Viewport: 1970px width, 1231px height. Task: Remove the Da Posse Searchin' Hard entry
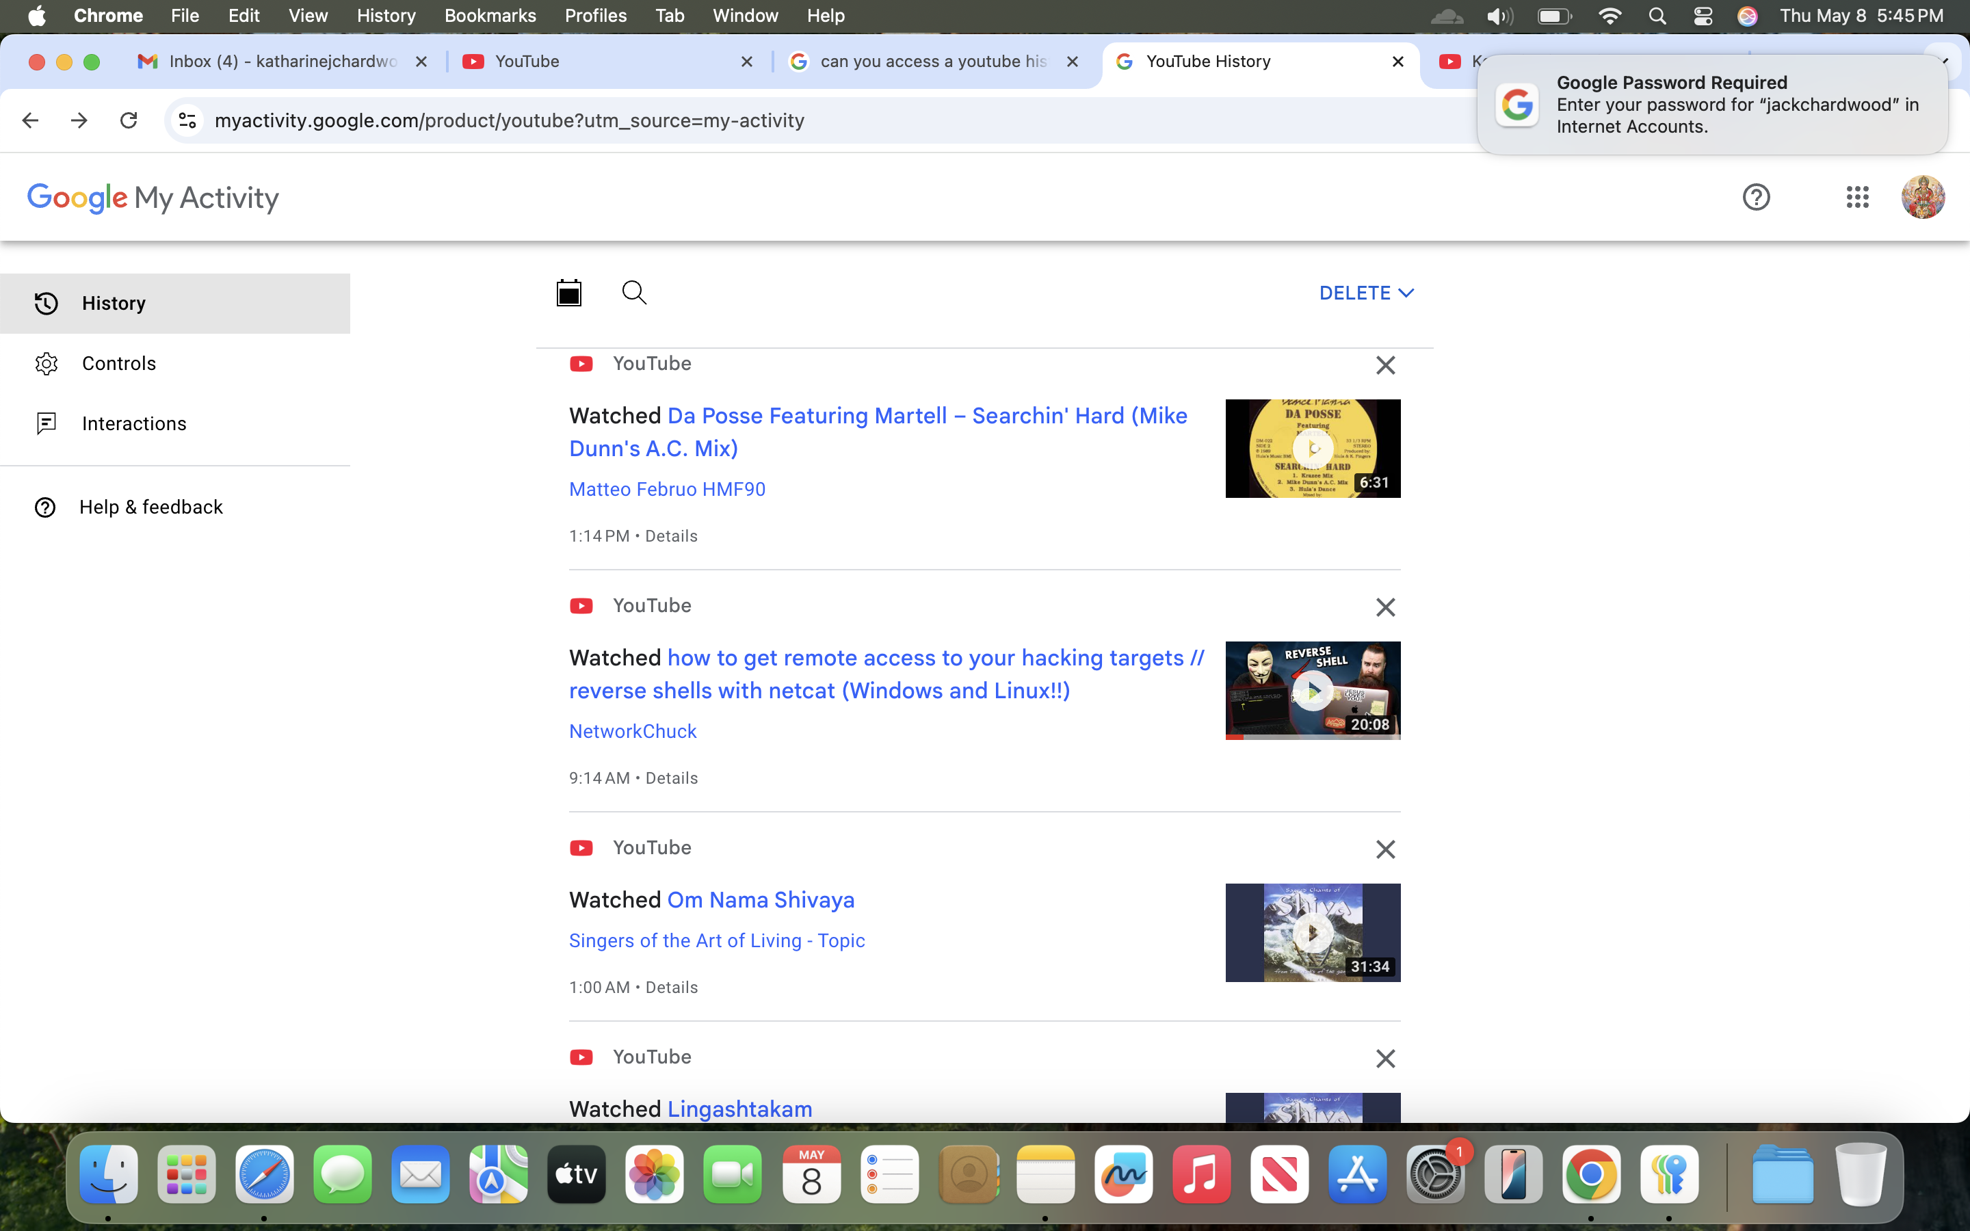click(1384, 365)
